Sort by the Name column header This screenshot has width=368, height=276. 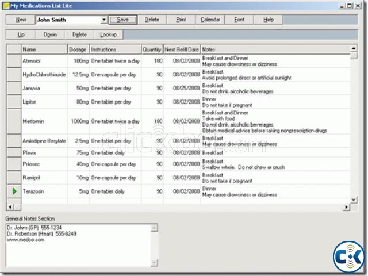44,49
